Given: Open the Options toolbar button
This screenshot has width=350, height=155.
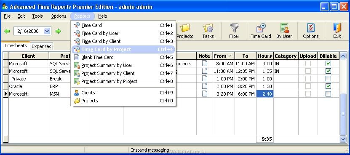Looking at the screenshot, I should tap(310, 31).
